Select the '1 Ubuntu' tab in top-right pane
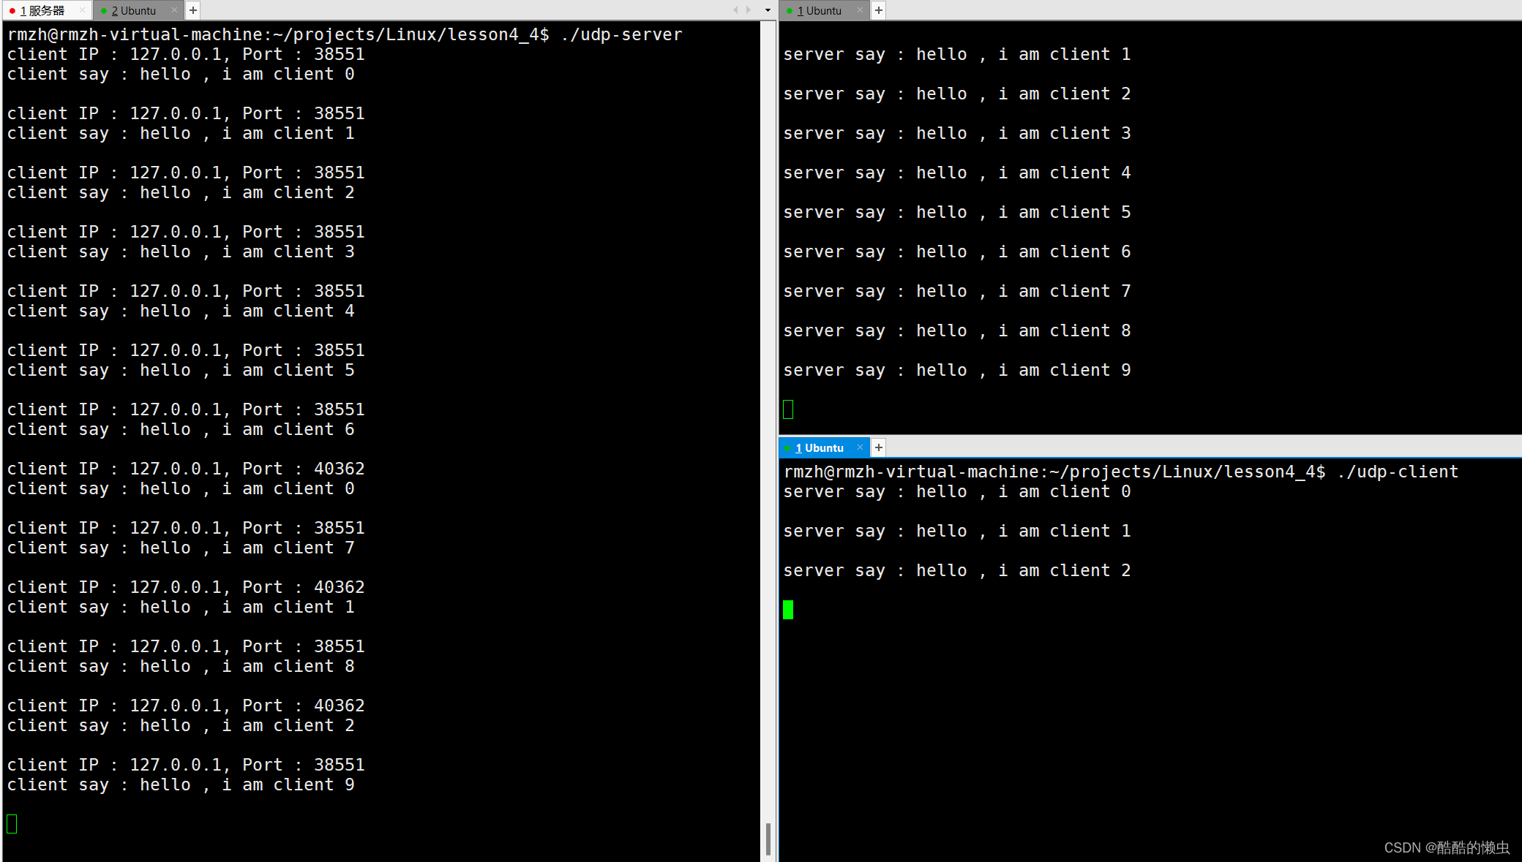This screenshot has height=862, width=1522. (x=820, y=10)
